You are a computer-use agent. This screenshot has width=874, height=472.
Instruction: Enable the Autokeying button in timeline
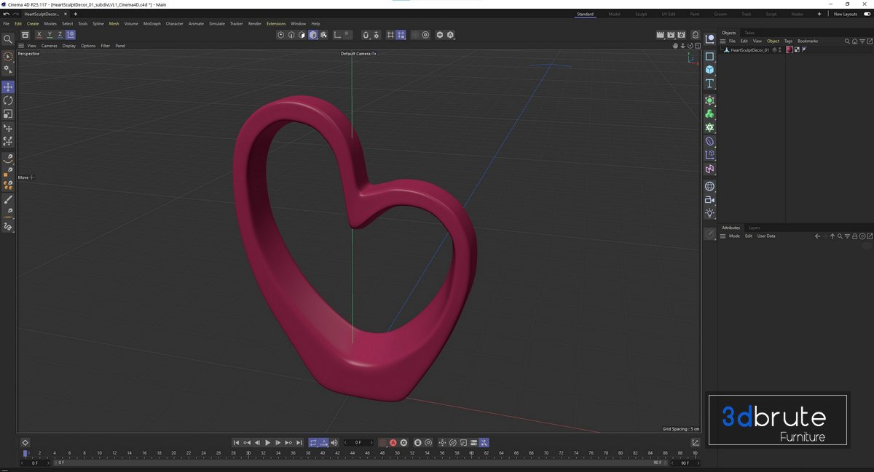[x=393, y=442]
